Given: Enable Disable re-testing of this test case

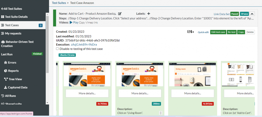Looking at the screenshot, I should pyautogui.click(x=58, y=49).
